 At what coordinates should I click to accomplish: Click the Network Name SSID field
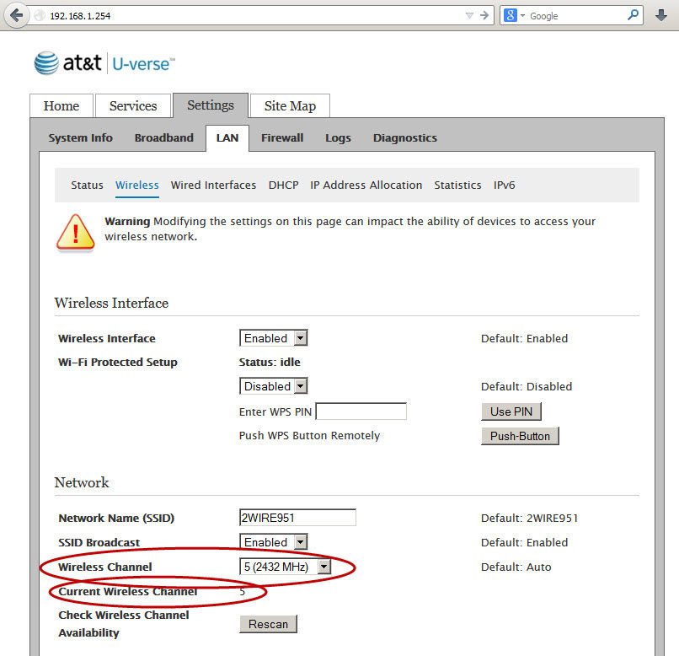point(297,518)
